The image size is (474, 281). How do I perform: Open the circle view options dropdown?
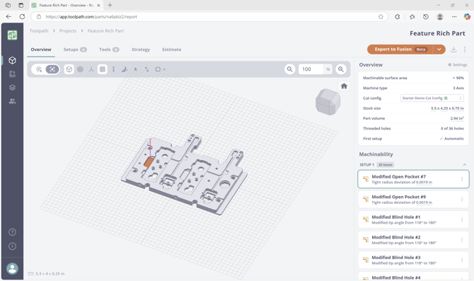[160, 69]
